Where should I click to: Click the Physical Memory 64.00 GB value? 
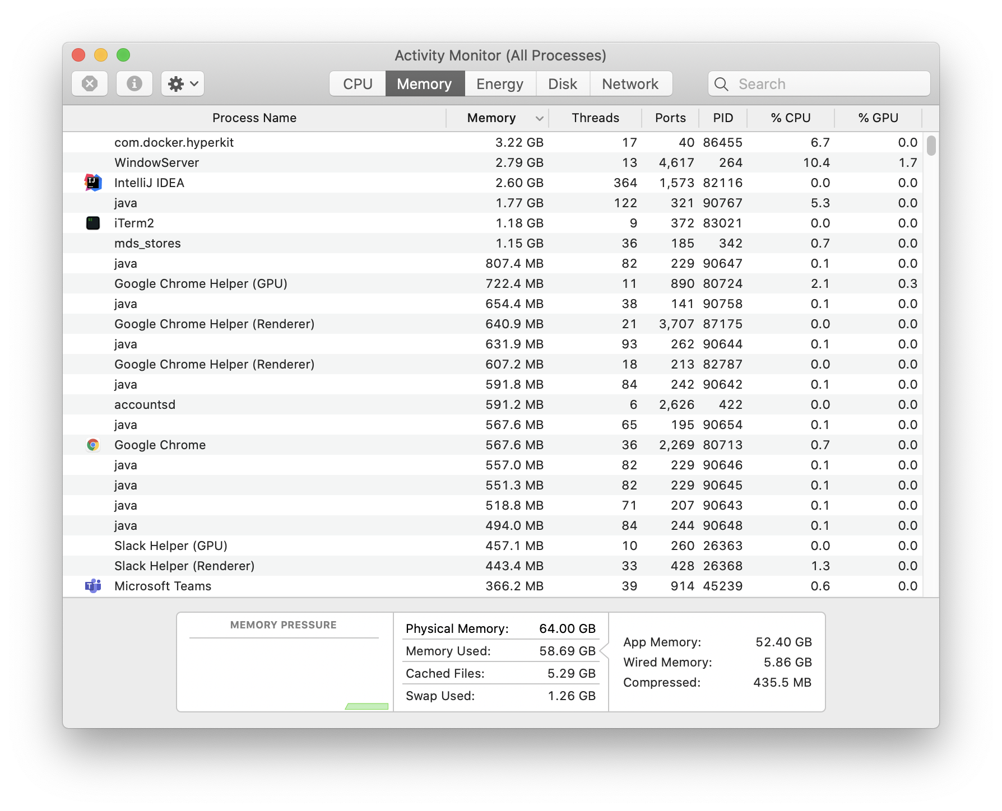[x=567, y=628]
